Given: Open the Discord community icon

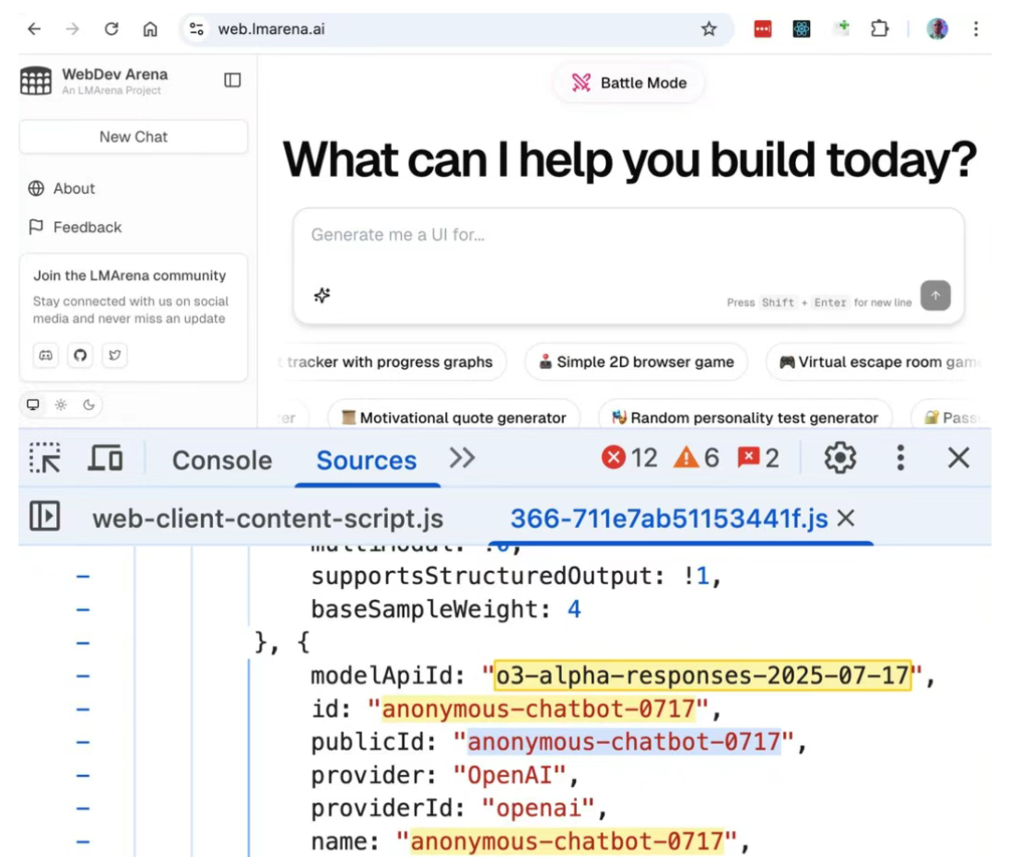Looking at the screenshot, I should click(x=45, y=356).
